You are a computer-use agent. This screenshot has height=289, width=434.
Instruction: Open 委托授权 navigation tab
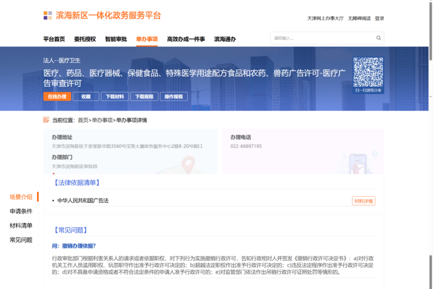(85, 39)
